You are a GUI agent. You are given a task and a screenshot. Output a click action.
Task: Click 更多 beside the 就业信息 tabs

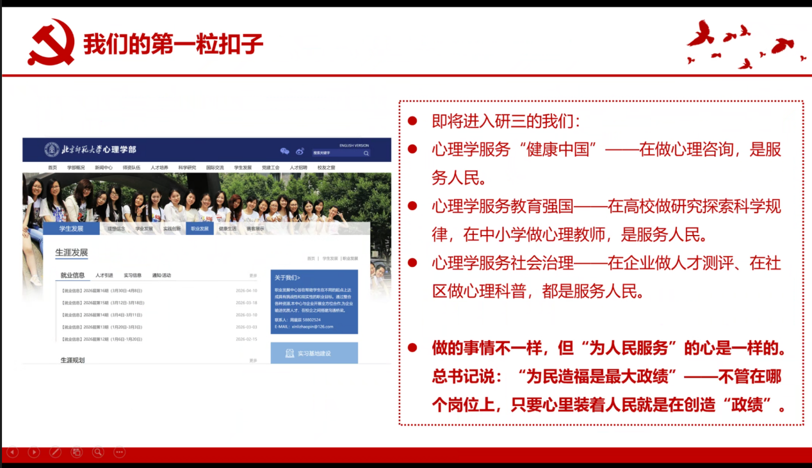coord(253,276)
